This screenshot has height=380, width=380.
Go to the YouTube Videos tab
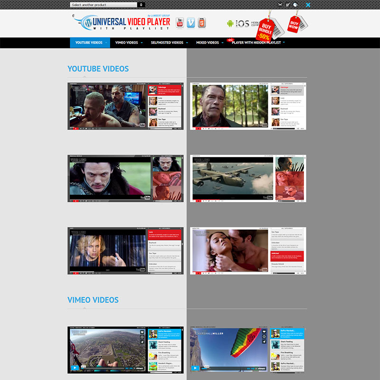89,43
